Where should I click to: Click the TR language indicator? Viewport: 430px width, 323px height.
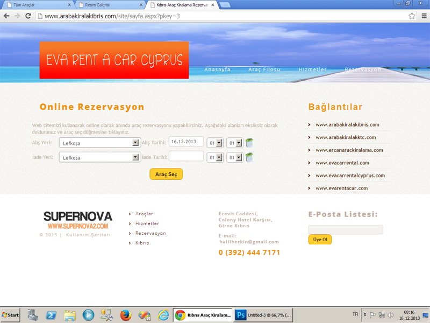[355, 314]
